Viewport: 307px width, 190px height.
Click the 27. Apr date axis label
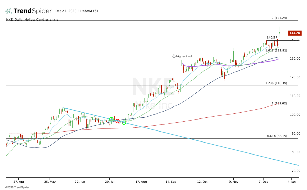(19, 182)
